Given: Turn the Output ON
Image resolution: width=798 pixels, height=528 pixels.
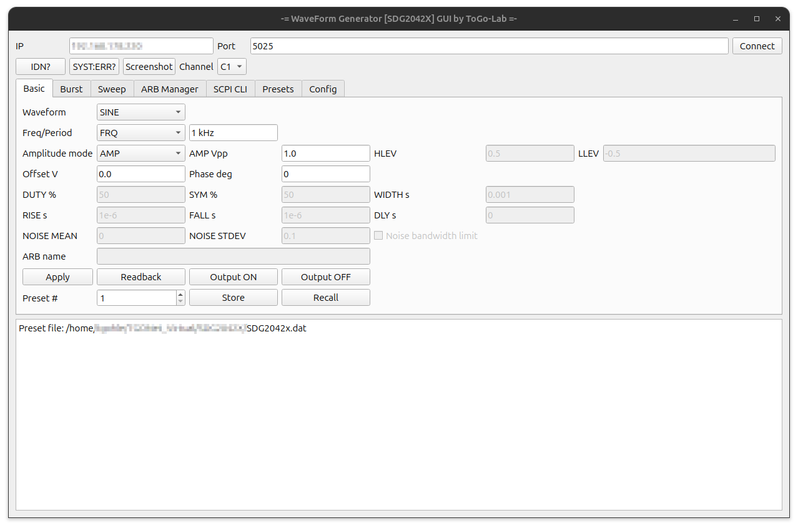Looking at the screenshot, I should (x=233, y=277).
